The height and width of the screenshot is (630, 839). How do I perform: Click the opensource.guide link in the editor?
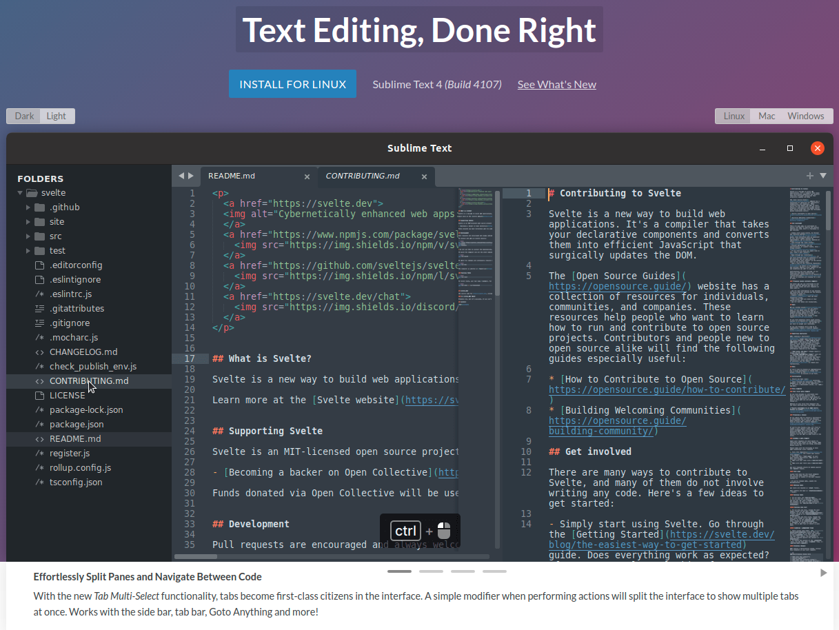tap(617, 286)
